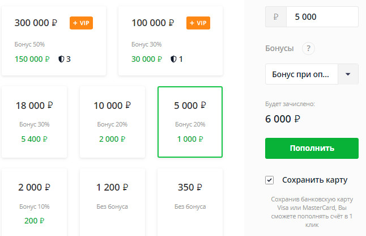The height and width of the screenshot is (236, 366).
Task: Pick the 1 200 ₽ no-bonus package
Action: pyautogui.click(x=112, y=203)
